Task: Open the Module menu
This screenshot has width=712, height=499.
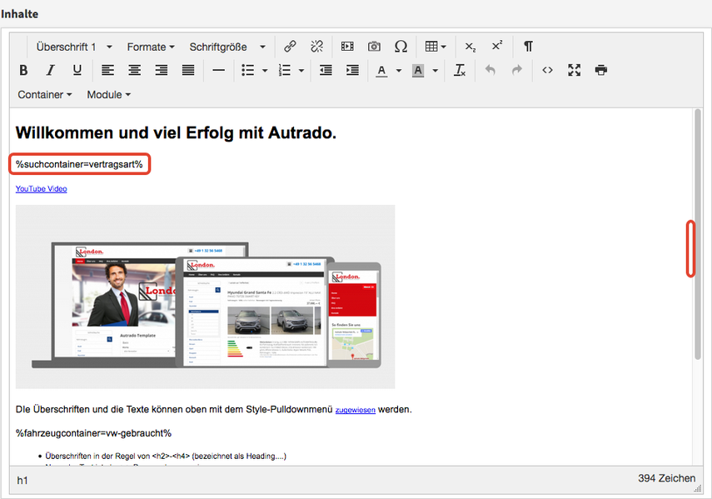Action: (109, 94)
